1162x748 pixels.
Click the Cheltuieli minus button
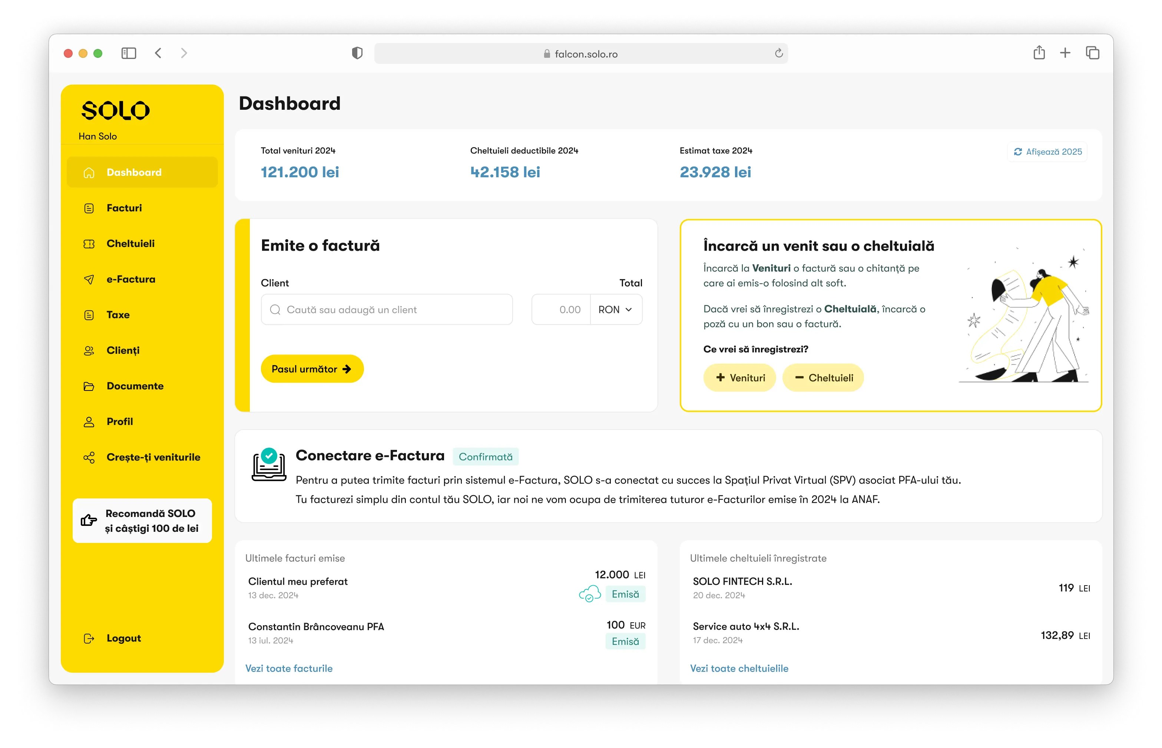823,378
